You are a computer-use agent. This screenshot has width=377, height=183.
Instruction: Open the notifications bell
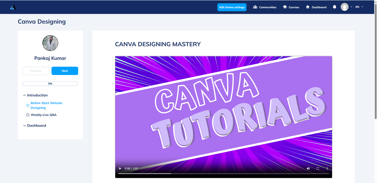(335, 7)
